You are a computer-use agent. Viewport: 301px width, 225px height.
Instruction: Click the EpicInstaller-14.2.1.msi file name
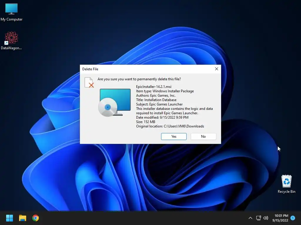[x=154, y=87]
